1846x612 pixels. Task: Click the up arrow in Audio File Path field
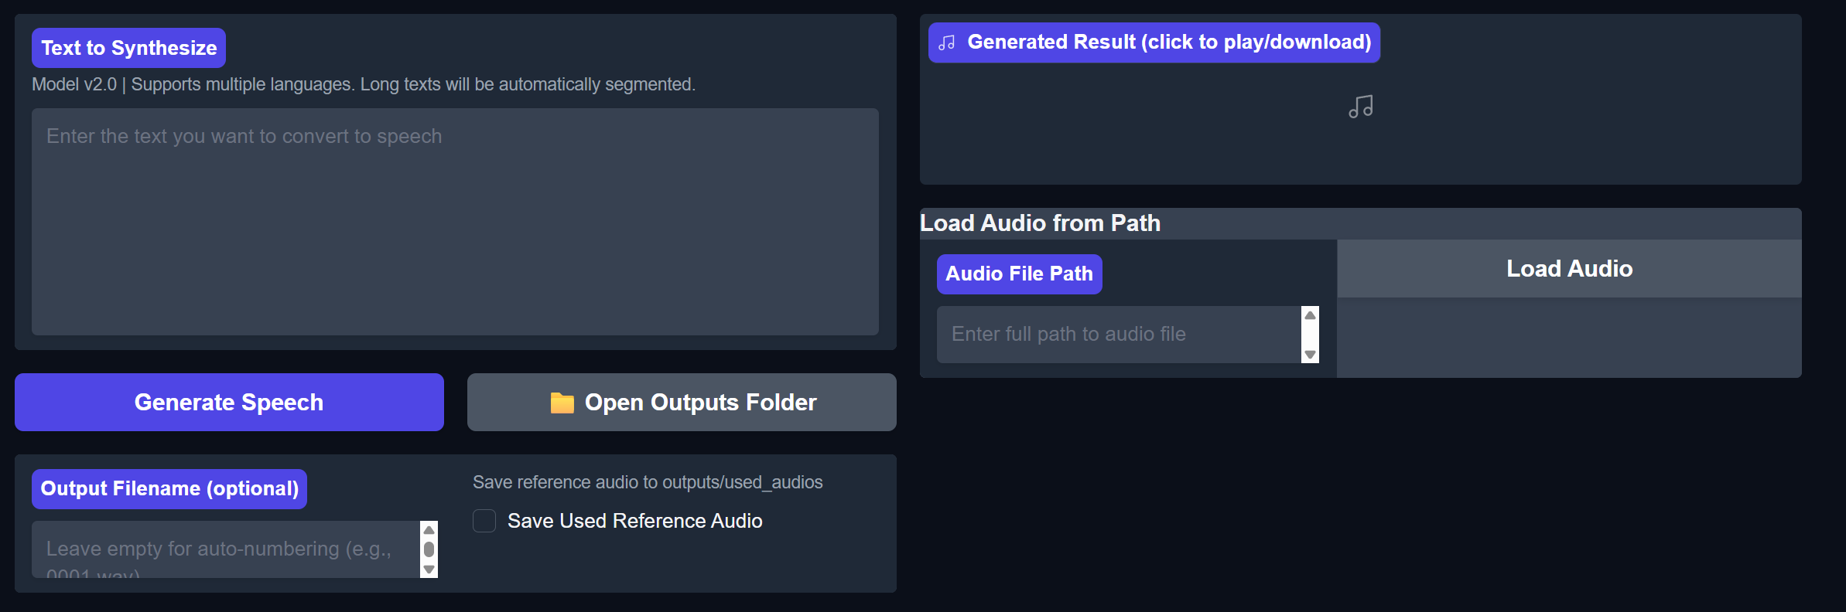click(x=1310, y=315)
